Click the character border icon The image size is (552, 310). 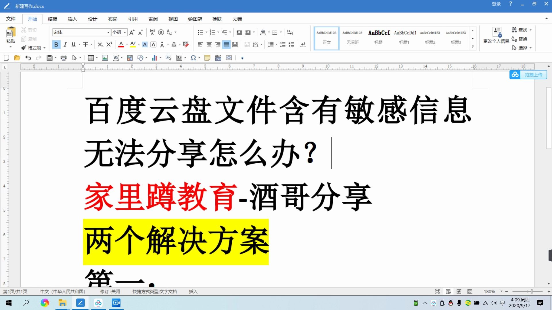point(154,44)
